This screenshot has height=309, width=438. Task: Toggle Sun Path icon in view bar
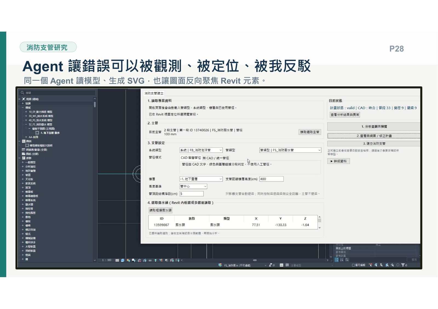coord(128,260)
